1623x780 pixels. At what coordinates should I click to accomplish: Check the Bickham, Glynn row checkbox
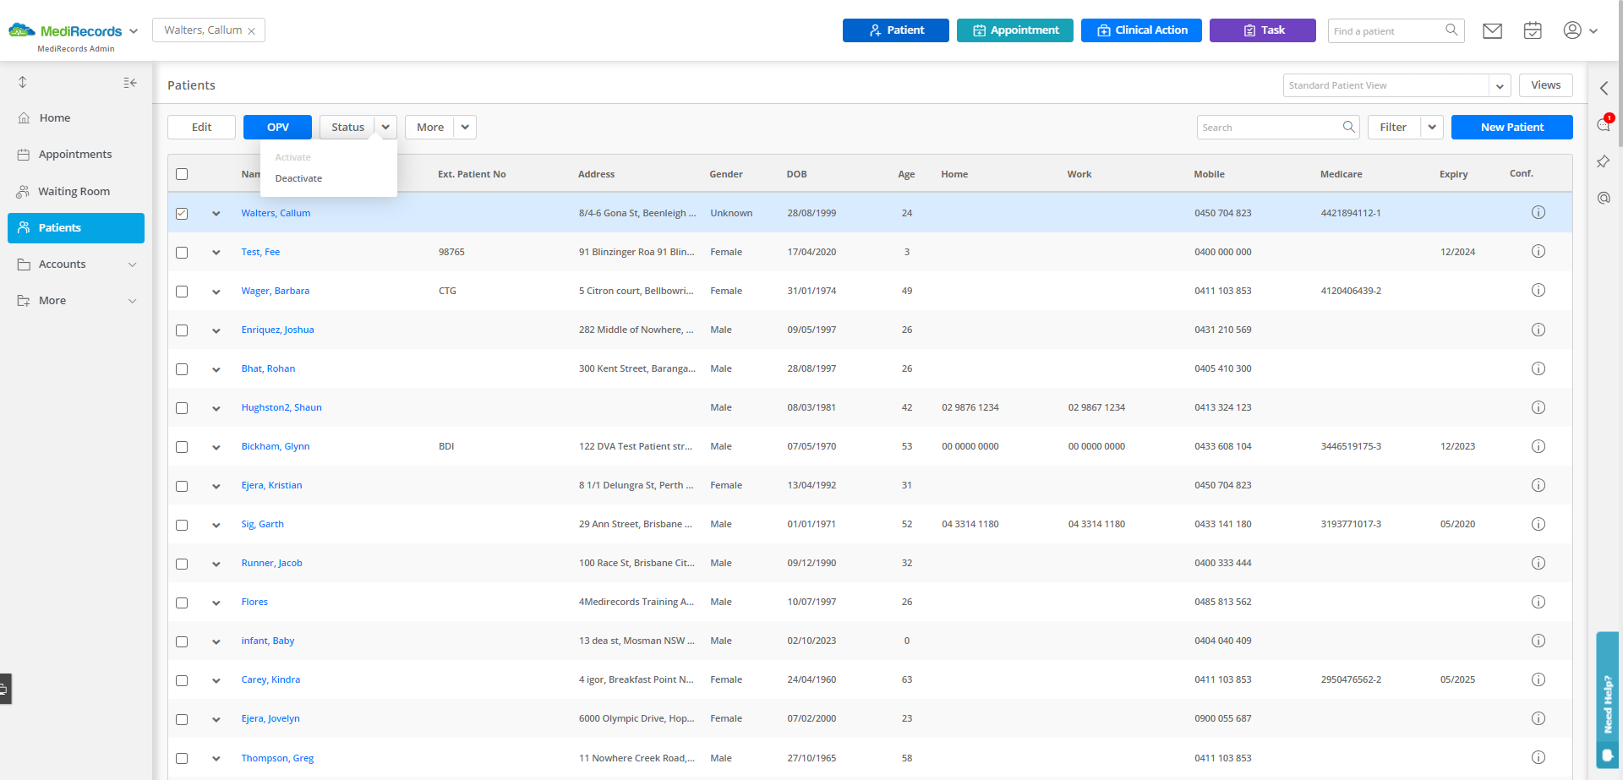click(182, 447)
